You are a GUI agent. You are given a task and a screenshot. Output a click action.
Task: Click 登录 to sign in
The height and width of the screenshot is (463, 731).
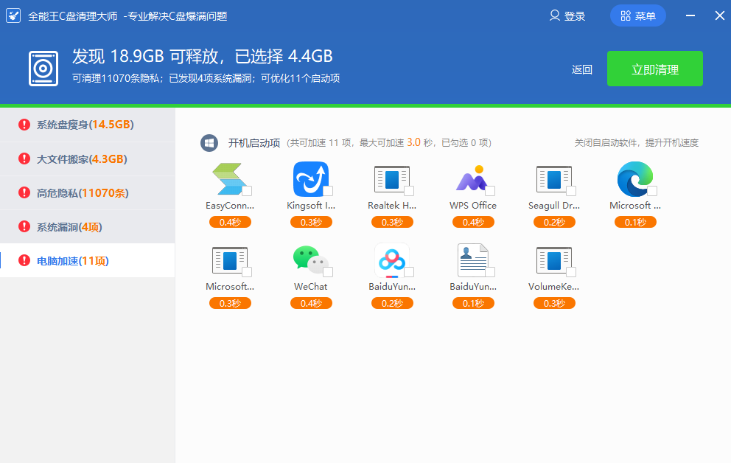tap(567, 16)
